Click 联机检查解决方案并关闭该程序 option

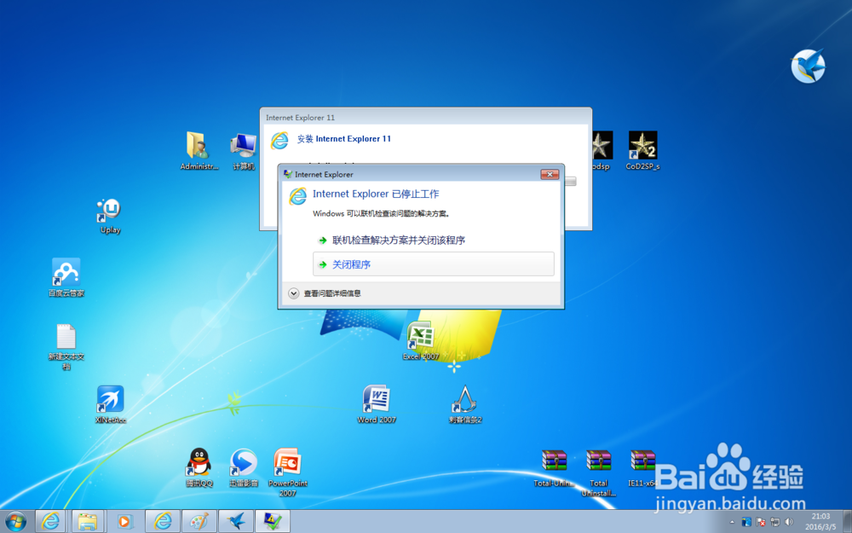[399, 240]
